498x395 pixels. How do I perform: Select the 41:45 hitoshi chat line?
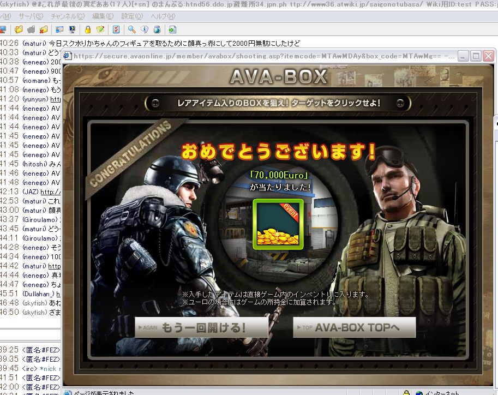(x=30, y=164)
